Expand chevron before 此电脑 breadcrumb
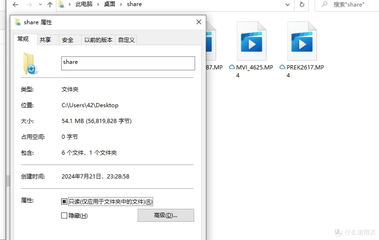379x240 pixels. click(69, 4)
